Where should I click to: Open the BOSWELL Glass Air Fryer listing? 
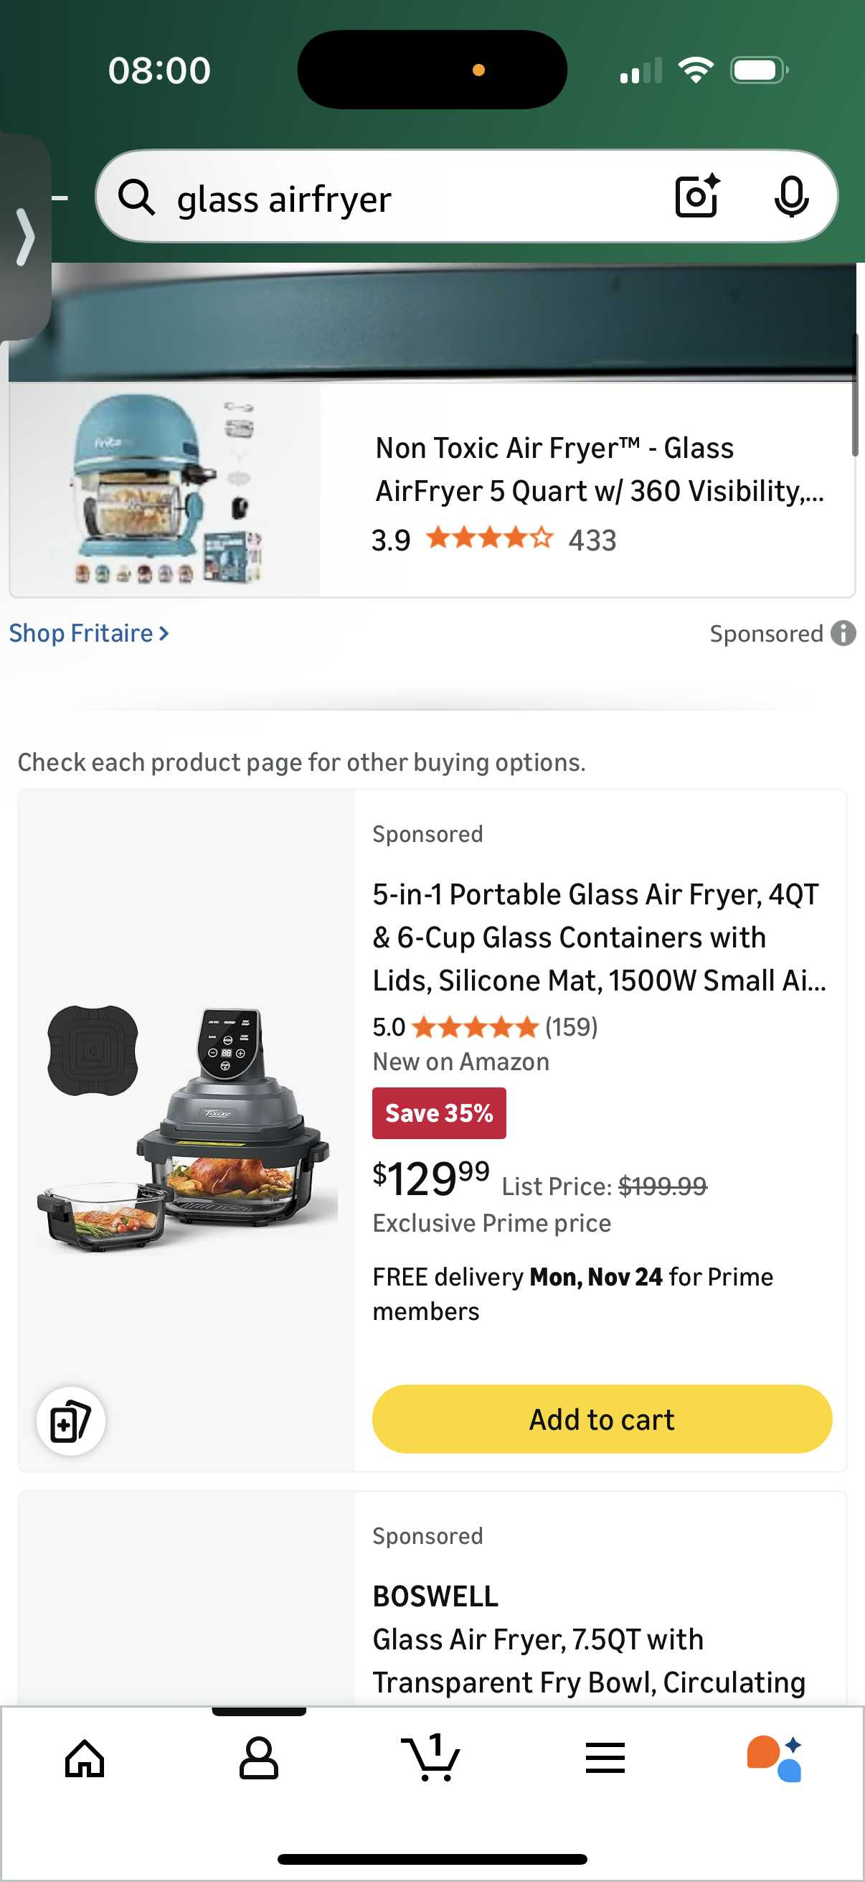(x=588, y=1639)
